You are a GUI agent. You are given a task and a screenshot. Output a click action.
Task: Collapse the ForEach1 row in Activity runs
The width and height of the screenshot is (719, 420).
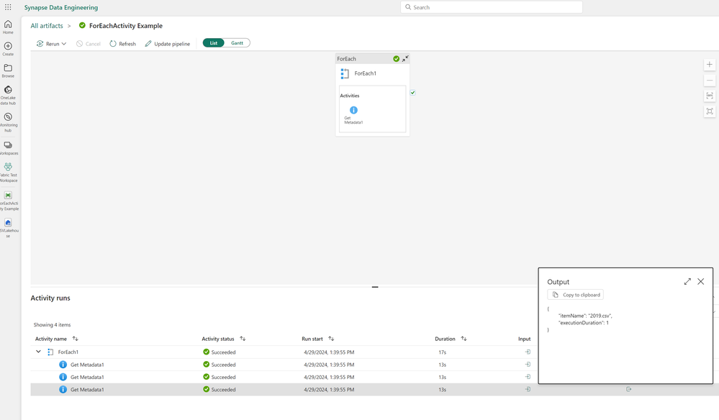click(39, 352)
